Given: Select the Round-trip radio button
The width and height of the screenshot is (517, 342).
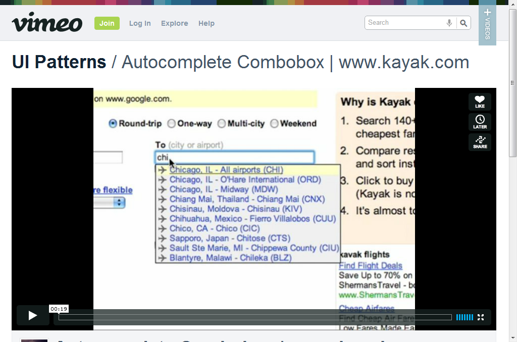Looking at the screenshot, I should click(x=113, y=124).
